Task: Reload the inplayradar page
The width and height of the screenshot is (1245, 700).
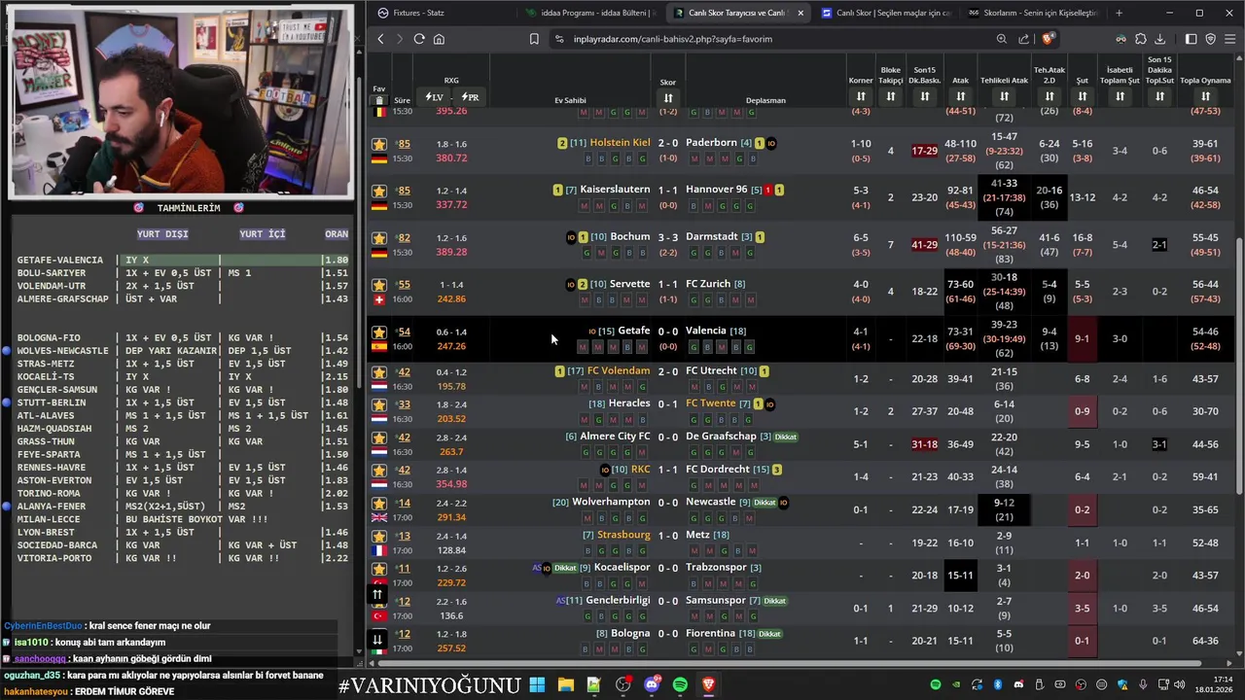Action: pos(419,39)
